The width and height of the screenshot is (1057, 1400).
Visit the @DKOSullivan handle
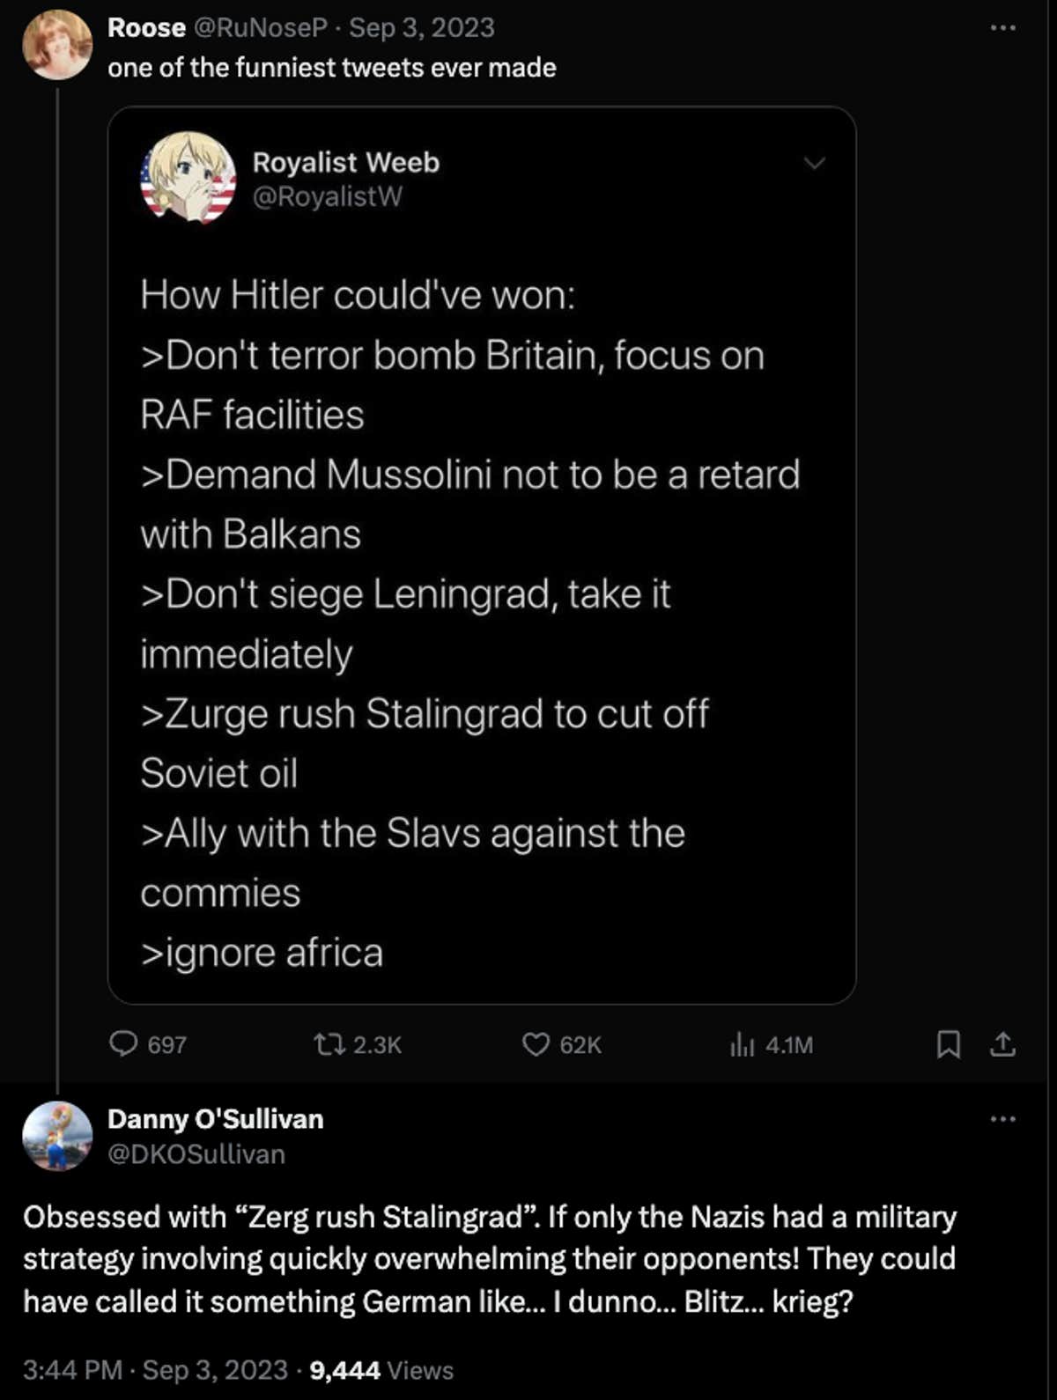pos(196,1154)
